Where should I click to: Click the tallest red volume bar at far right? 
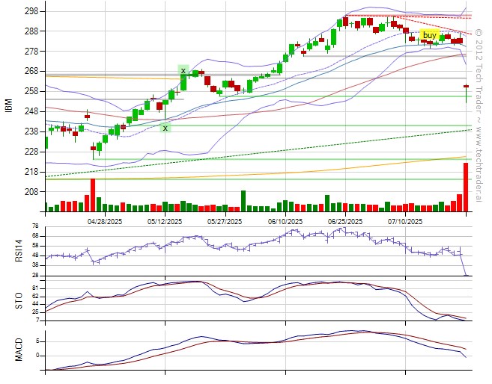tap(466, 188)
